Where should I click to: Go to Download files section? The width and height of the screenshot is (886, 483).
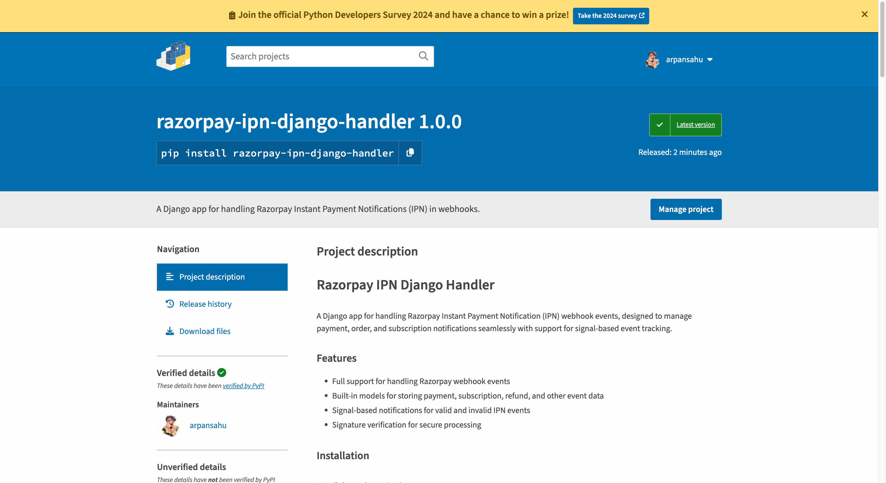(205, 331)
